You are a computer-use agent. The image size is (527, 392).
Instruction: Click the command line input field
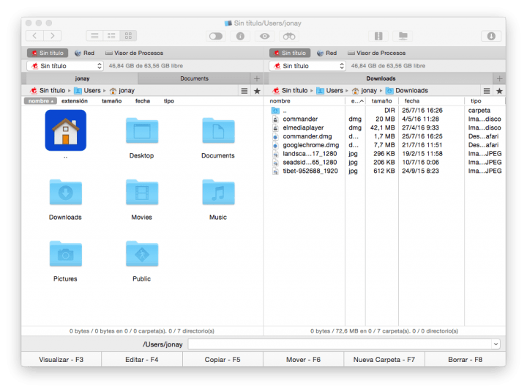pyautogui.click(x=340, y=344)
